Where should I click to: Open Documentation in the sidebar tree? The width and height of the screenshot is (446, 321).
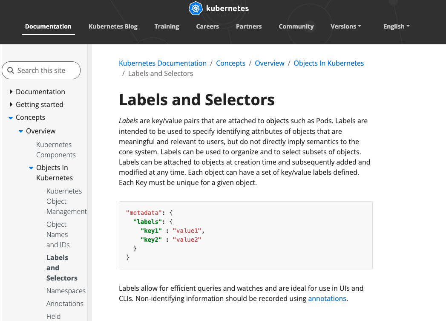[x=40, y=92]
